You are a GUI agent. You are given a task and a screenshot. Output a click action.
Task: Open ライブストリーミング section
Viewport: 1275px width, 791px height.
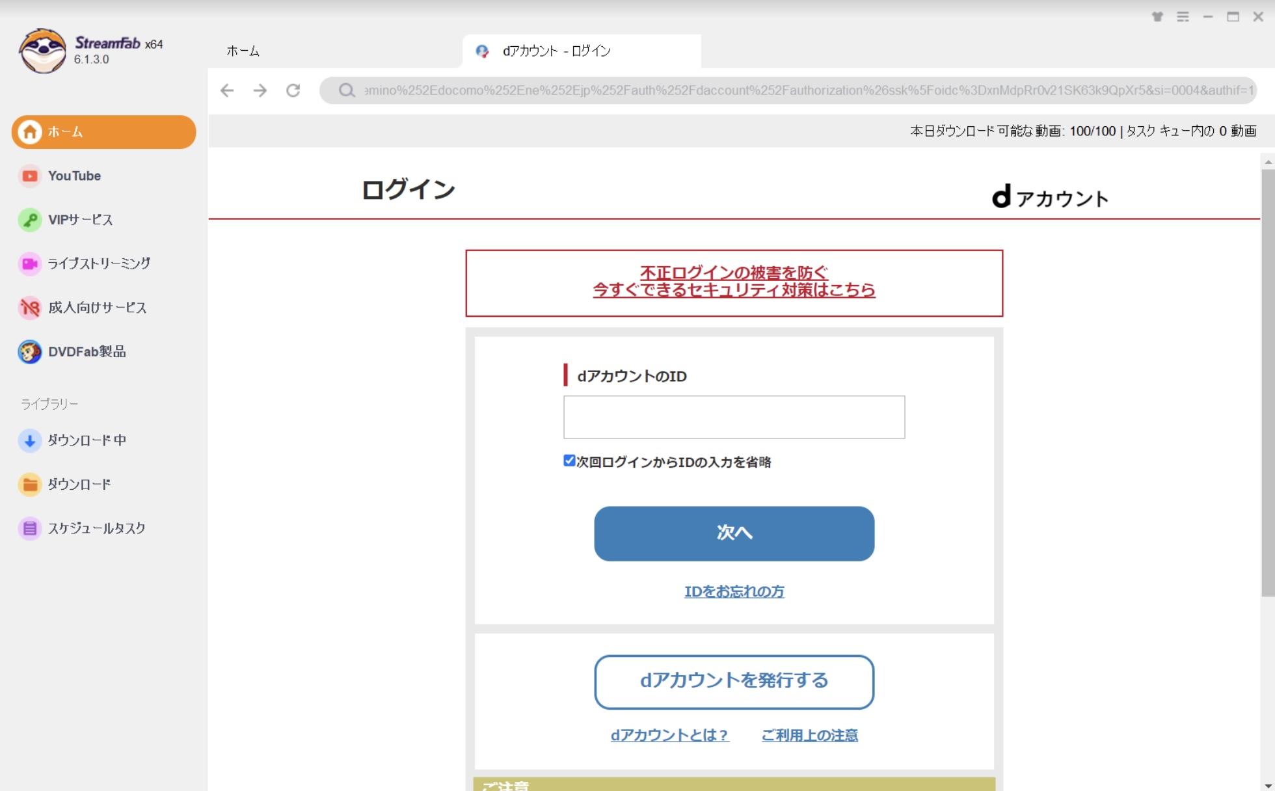click(99, 263)
